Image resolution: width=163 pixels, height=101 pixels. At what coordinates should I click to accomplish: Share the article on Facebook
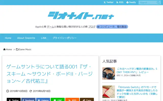[28, 99]
